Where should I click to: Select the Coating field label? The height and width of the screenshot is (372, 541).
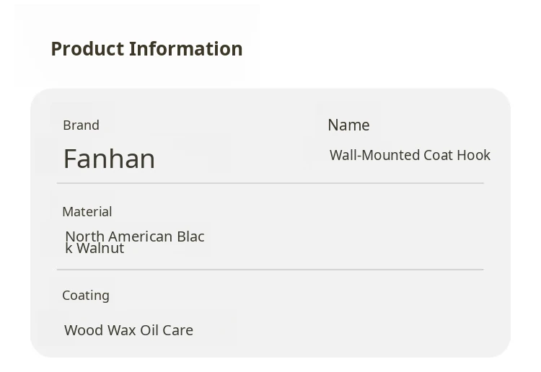coord(86,296)
